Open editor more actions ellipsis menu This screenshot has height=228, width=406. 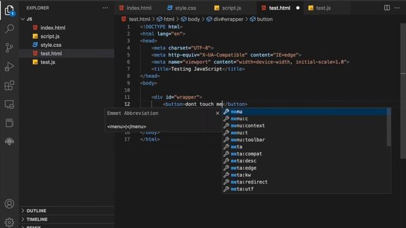397,8
